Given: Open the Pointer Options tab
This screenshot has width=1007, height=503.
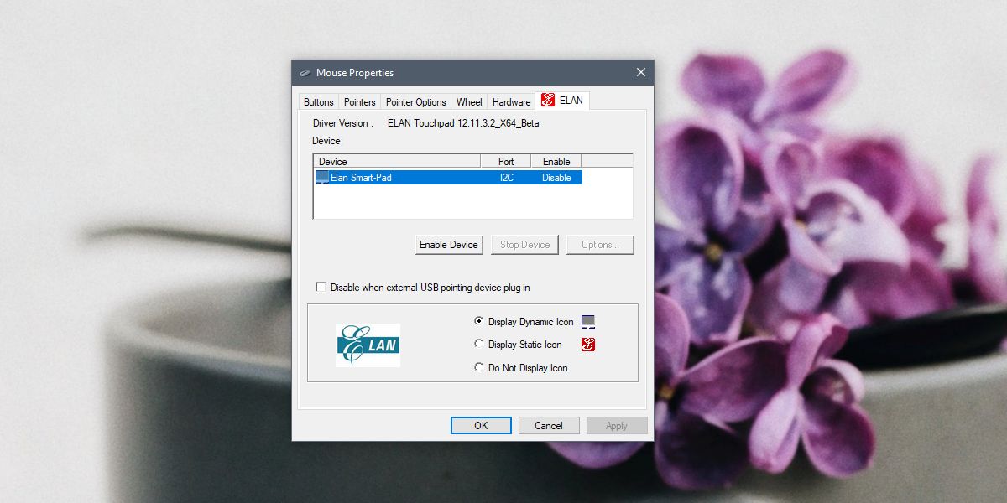Looking at the screenshot, I should click(416, 102).
